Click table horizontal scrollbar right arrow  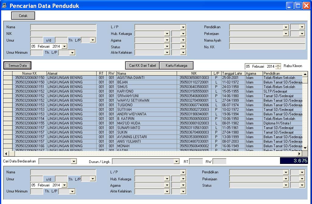[x=300, y=154]
